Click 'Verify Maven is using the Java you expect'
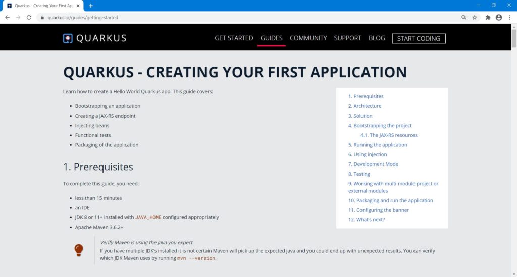 coord(146,242)
